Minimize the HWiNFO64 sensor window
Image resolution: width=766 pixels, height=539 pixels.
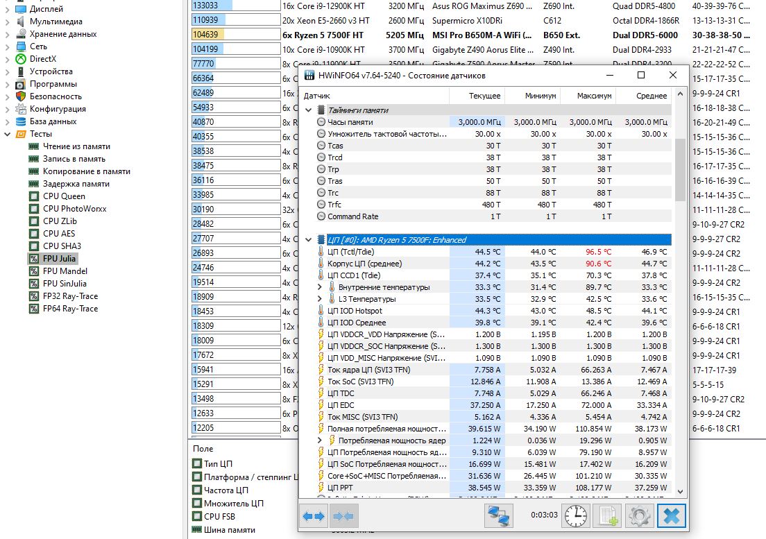click(x=610, y=75)
